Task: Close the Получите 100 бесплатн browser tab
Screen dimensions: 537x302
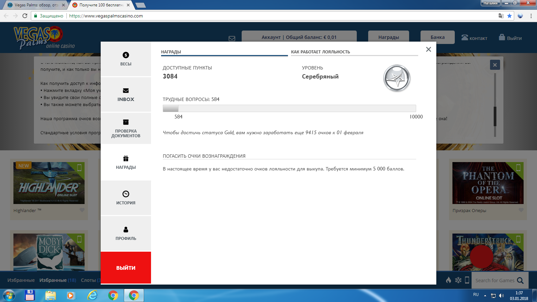Action: tap(128, 5)
